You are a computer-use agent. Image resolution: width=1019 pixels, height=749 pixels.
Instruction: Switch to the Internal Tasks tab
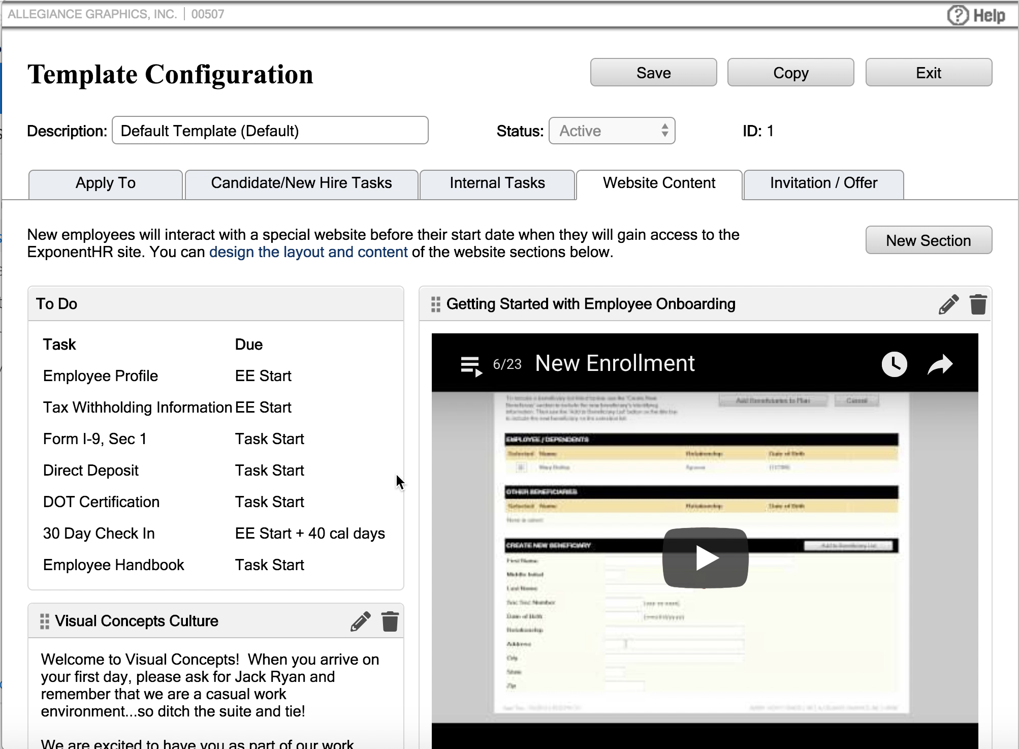tap(497, 183)
